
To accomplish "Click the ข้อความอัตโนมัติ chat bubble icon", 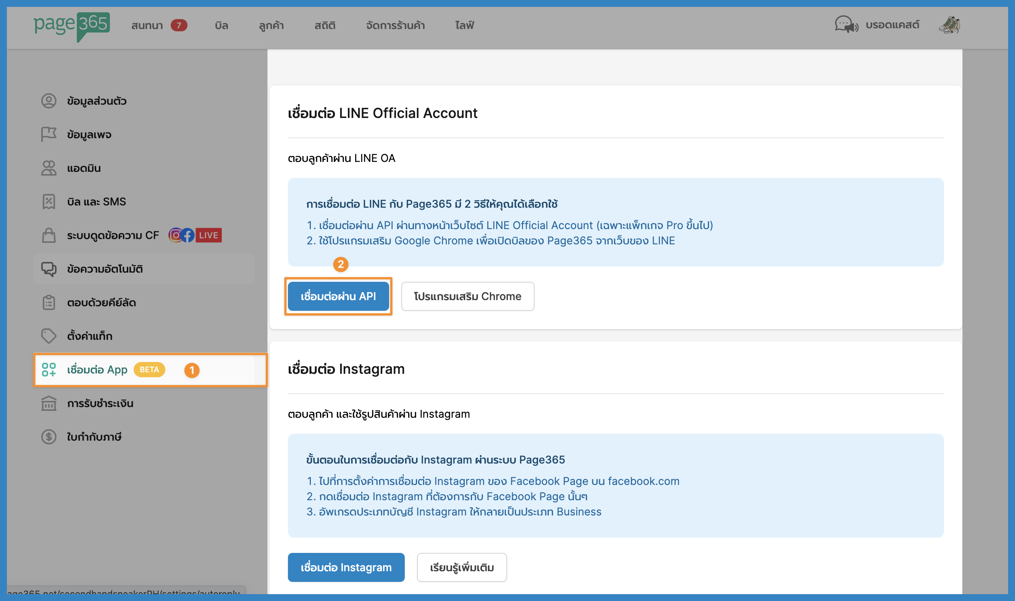I will click(48, 269).
